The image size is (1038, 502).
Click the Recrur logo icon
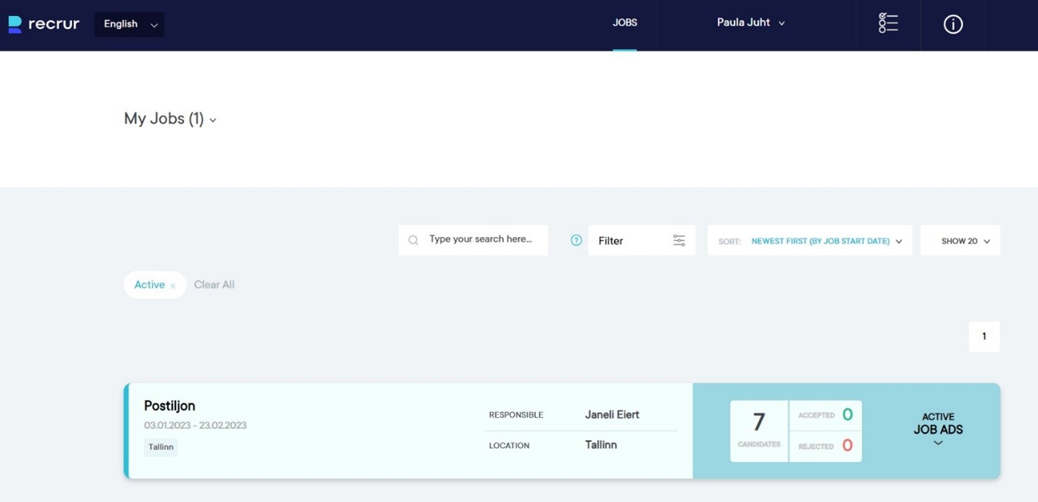point(15,25)
